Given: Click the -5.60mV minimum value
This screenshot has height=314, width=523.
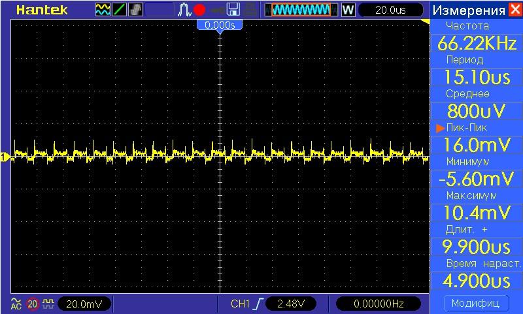Looking at the screenshot, I should [477, 179].
